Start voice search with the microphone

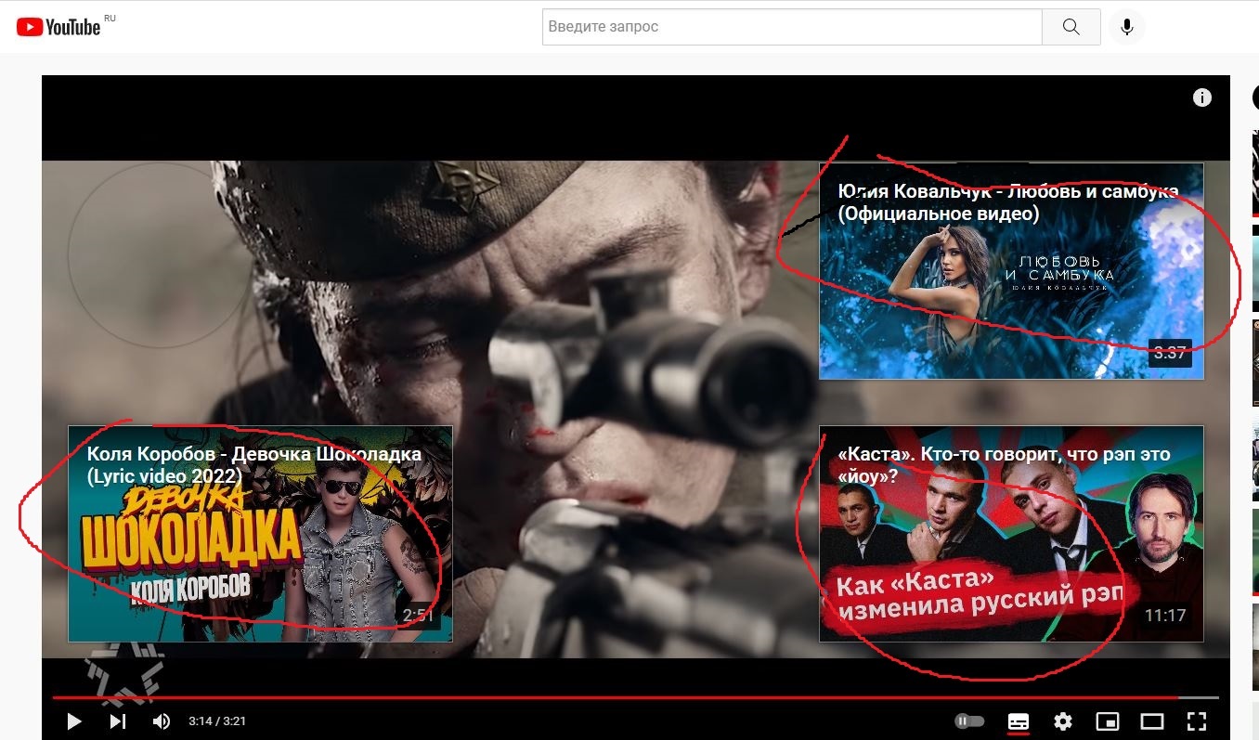[x=1127, y=27]
